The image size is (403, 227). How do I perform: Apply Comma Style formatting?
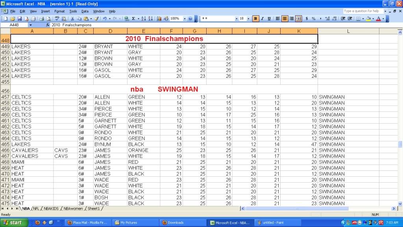pyautogui.click(x=320, y=18)
